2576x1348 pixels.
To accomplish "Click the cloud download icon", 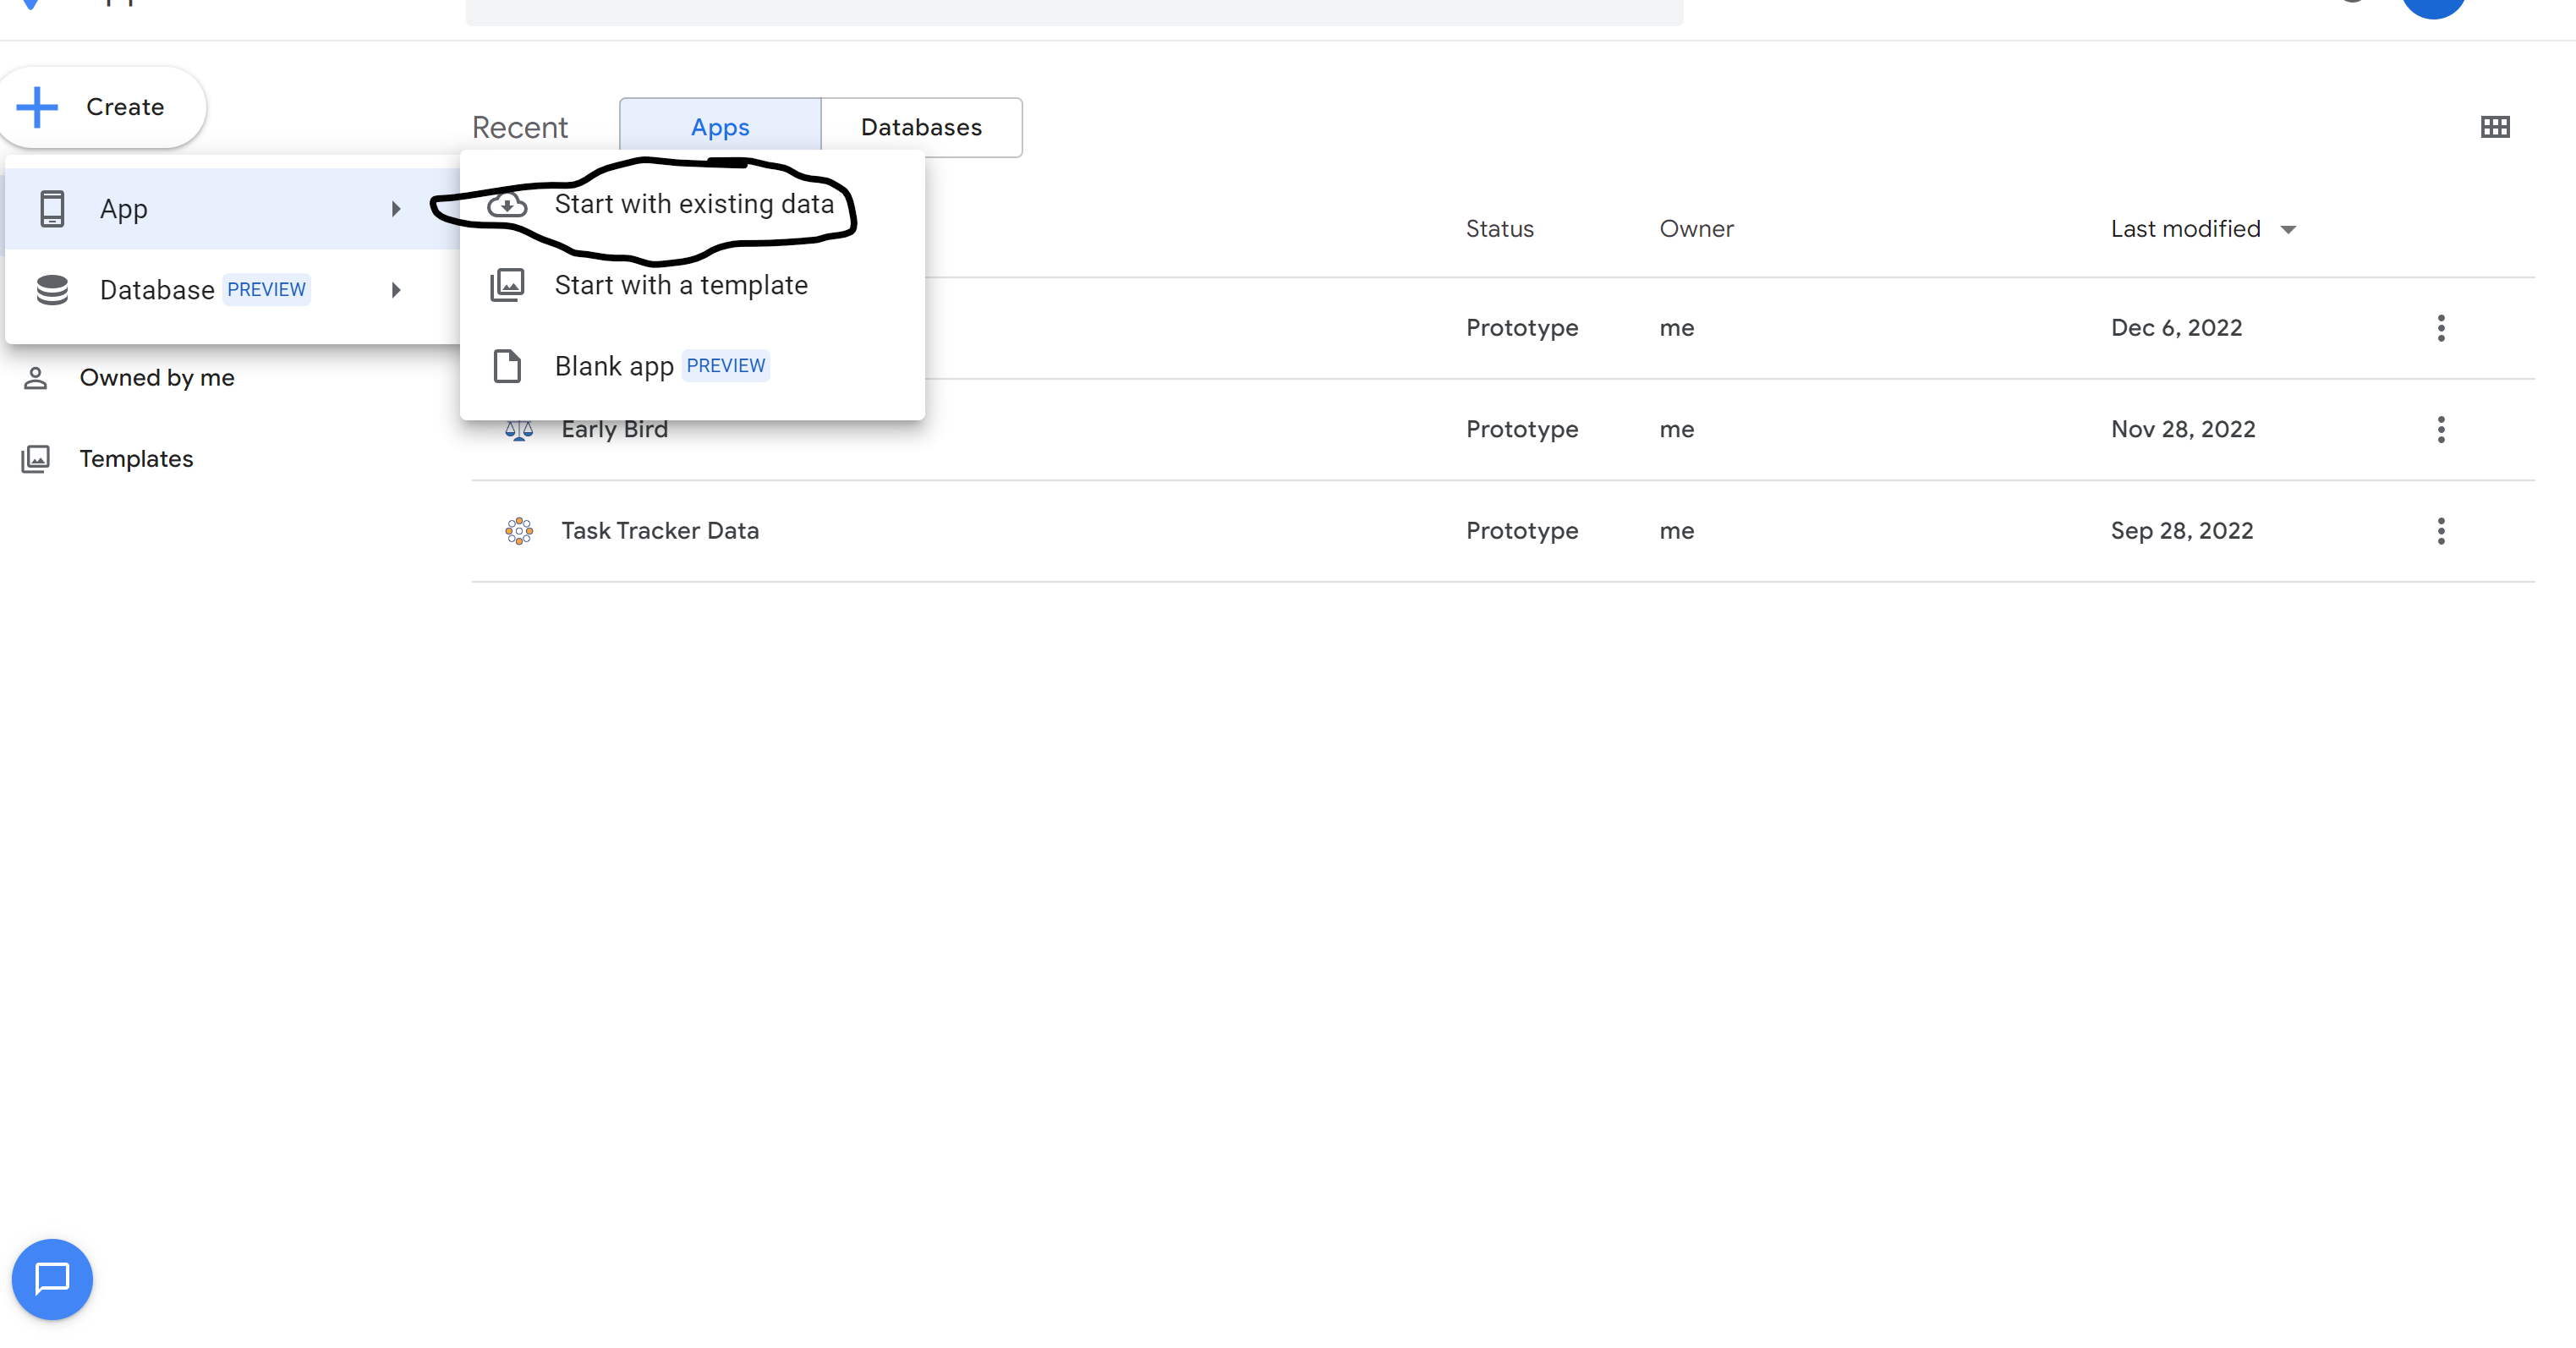I will 507,204.
